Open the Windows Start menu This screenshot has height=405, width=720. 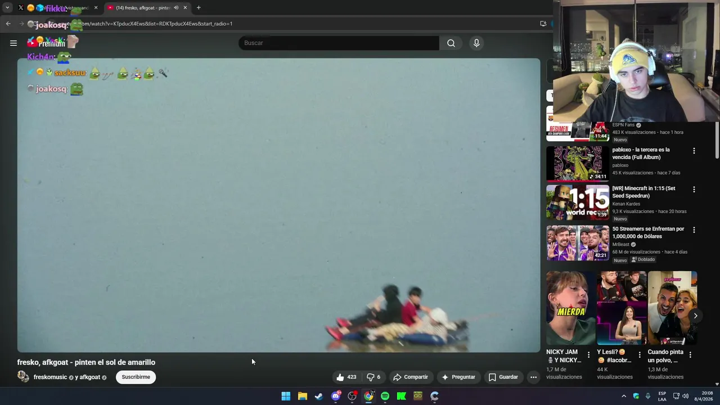point(286,396)
